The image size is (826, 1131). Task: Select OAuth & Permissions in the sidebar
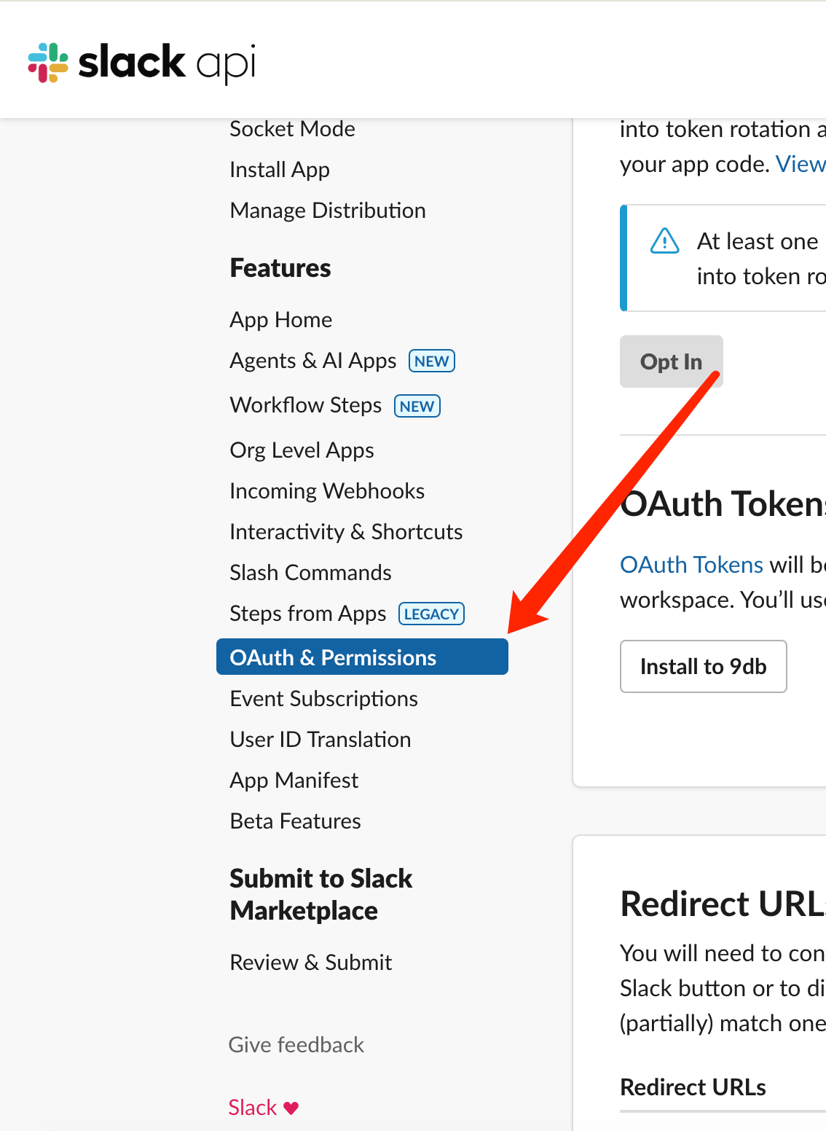point(333,657)
